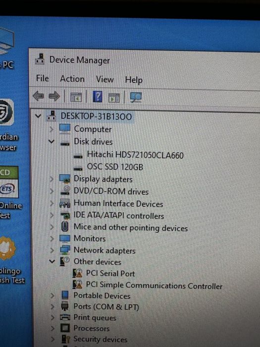Select Hitachi HDS721050CLA660 drive
This screenshot has width=260, height=347.
coord(135,155)
